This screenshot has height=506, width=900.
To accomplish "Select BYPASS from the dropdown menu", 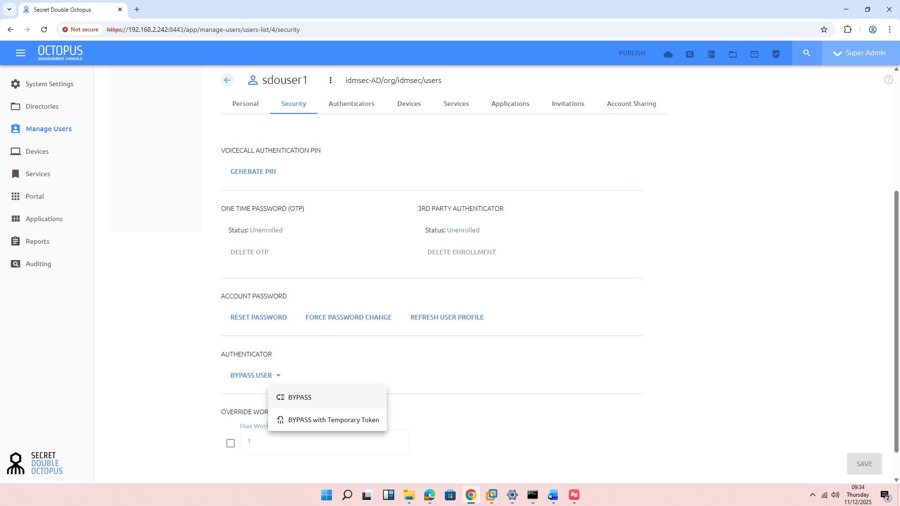I will pos(300,397).
